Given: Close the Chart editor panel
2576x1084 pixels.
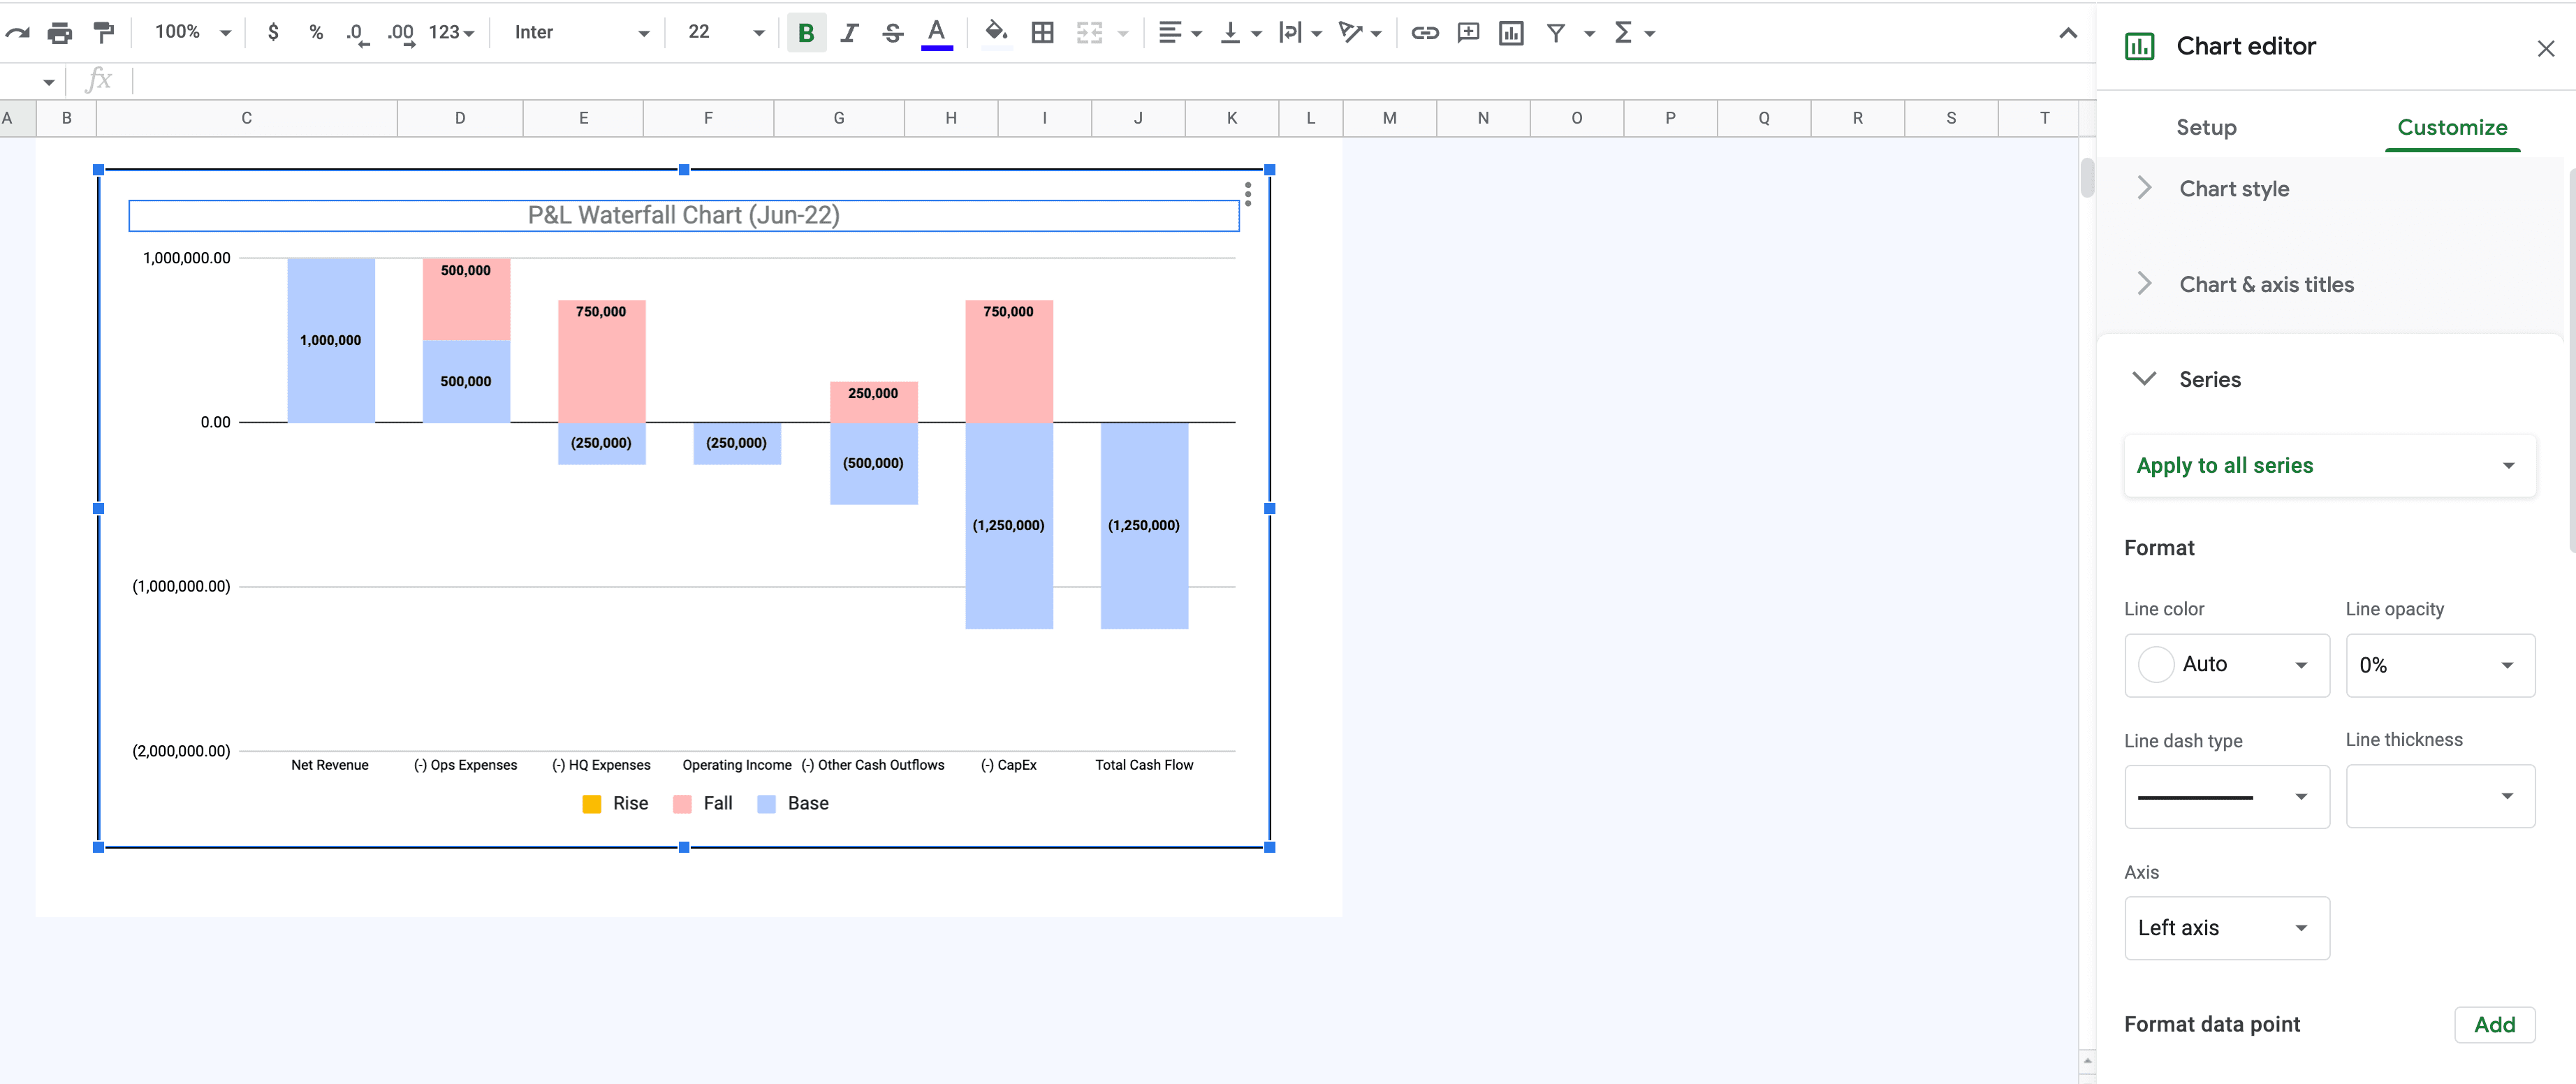Looking at the screenshot, I should pyautogui.click(x=2546, y=48).
